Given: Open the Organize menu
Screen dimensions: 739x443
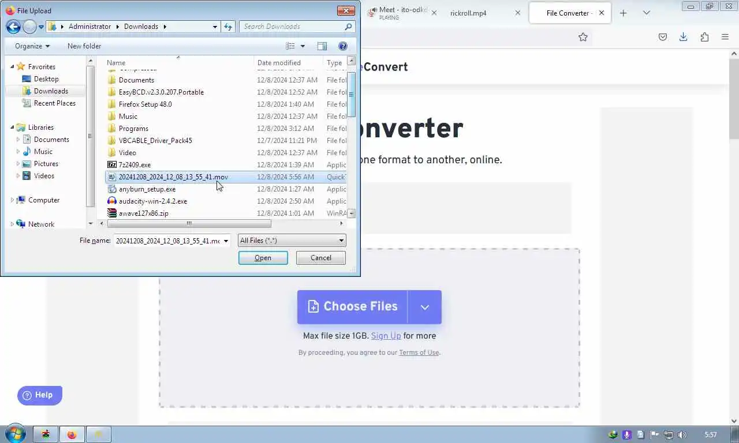Looking at the screenshot, I should tap(32, 46).
